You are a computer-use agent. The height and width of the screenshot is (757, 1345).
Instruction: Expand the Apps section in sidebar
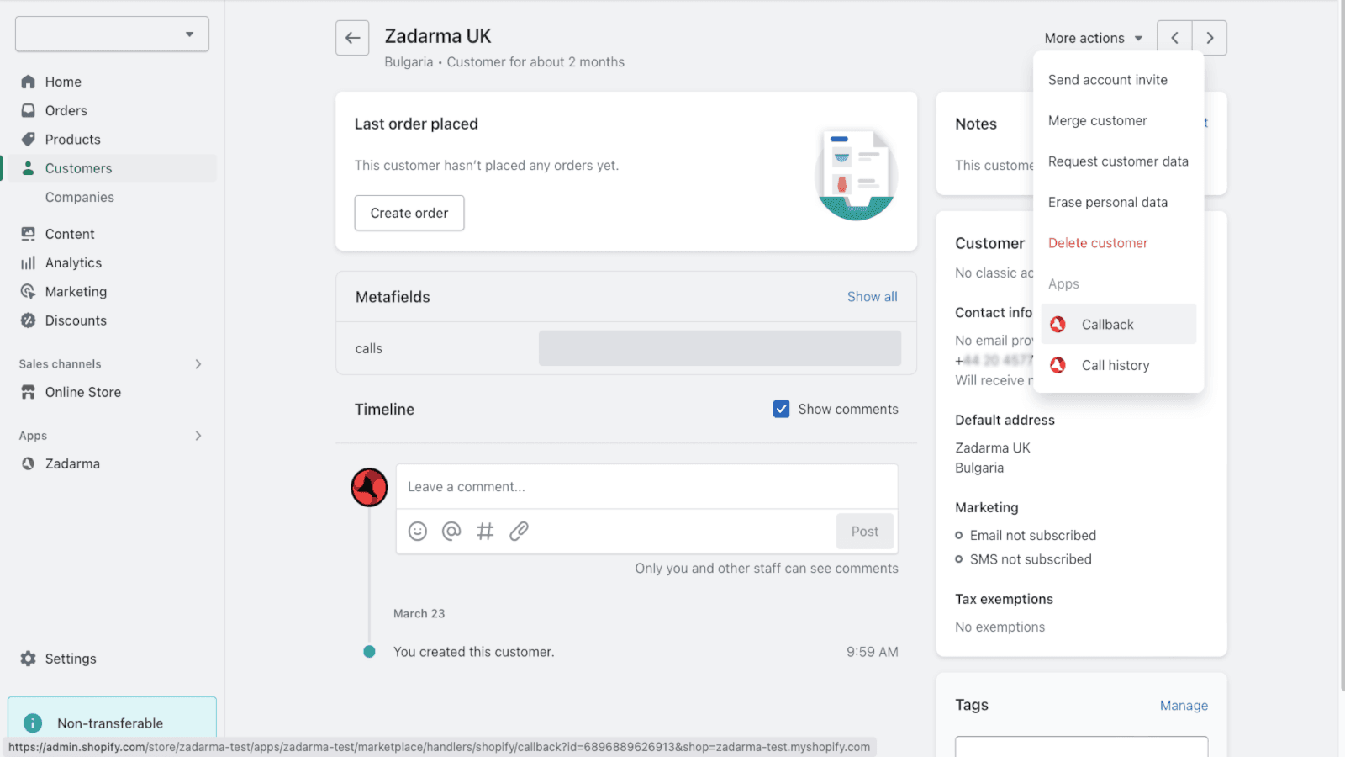[198, 436]
